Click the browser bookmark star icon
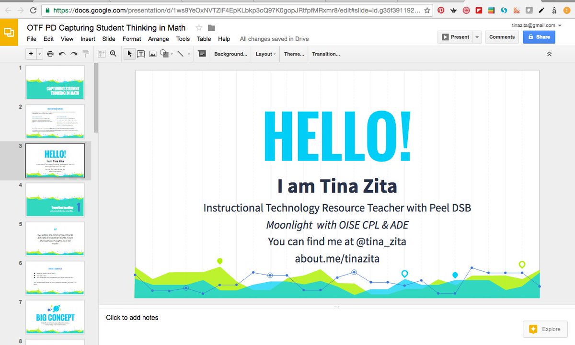575x345 pixels. click(x=427, y=10)
